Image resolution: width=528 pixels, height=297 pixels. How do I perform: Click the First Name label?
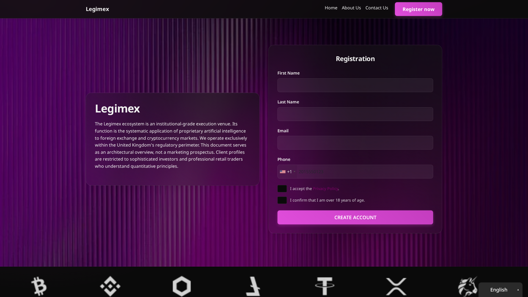pyautogui.click(x=288, y=73)
